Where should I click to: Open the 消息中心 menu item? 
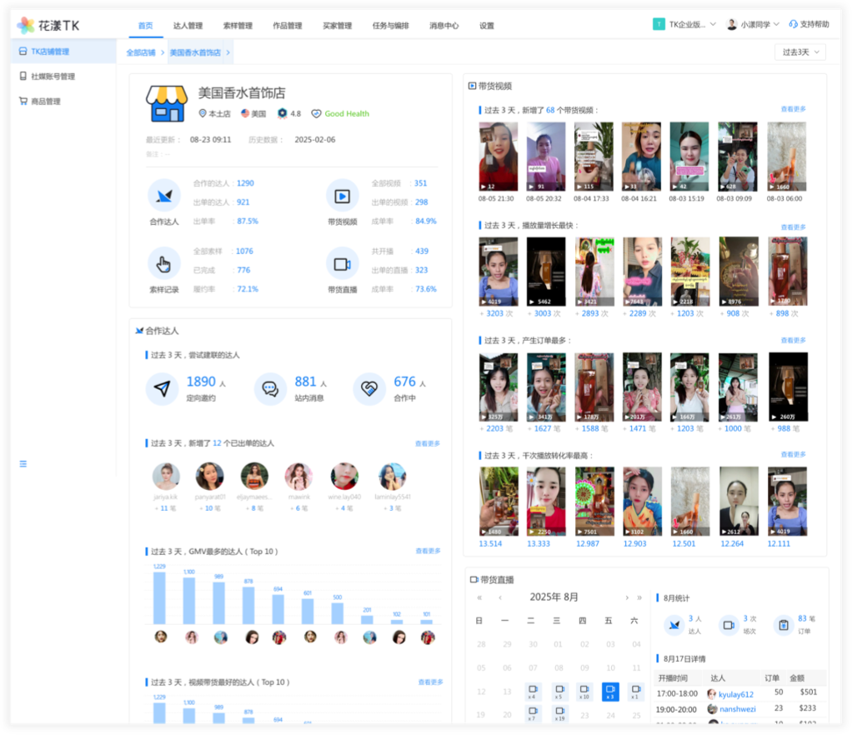(444, 26)
